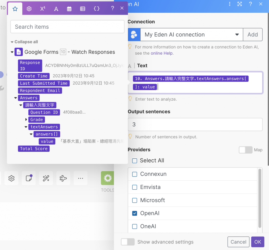This screenshot has width=269, height=250.
Task: Select the value pill
Action: click(47, 142)
